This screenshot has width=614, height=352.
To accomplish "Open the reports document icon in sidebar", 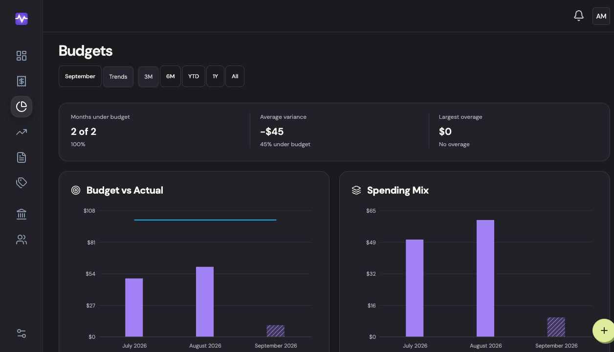I will click(x=22, y=157).
